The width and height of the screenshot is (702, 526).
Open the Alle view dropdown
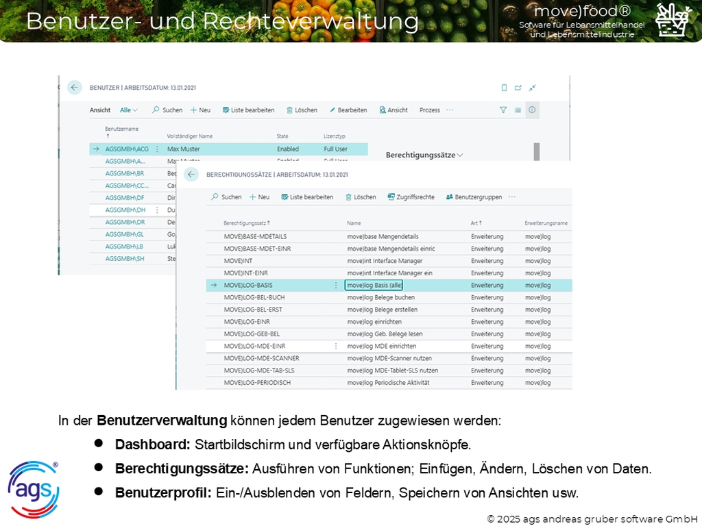coord(128,110)
